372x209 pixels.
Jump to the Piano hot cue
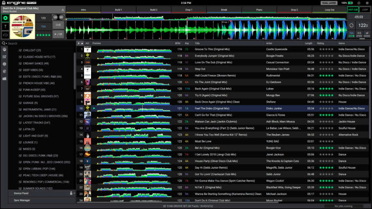pos(259,10)
